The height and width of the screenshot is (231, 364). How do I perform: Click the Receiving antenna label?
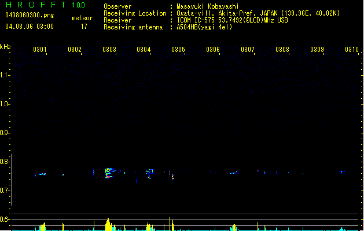click(x=133, y=27)
